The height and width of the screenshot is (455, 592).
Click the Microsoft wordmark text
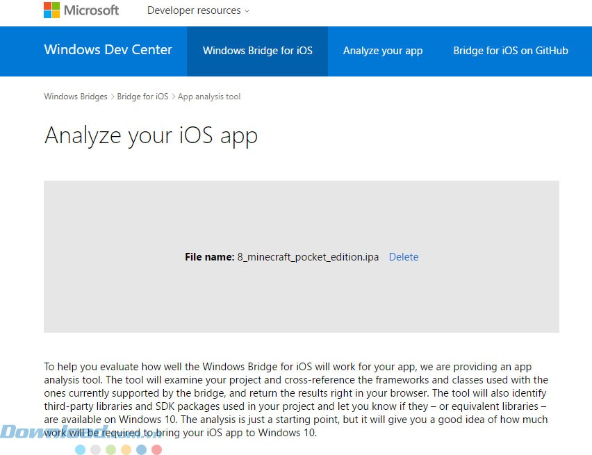point(91,10)
